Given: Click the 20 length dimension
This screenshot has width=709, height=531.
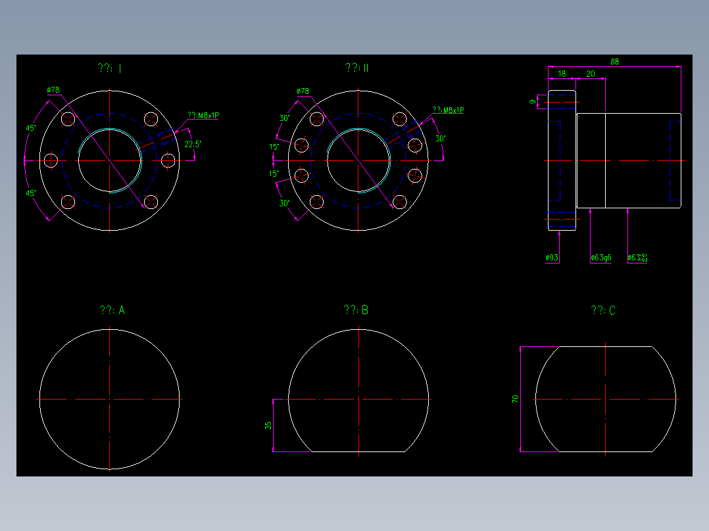Looking at the screenshot, I should point(591,74).
